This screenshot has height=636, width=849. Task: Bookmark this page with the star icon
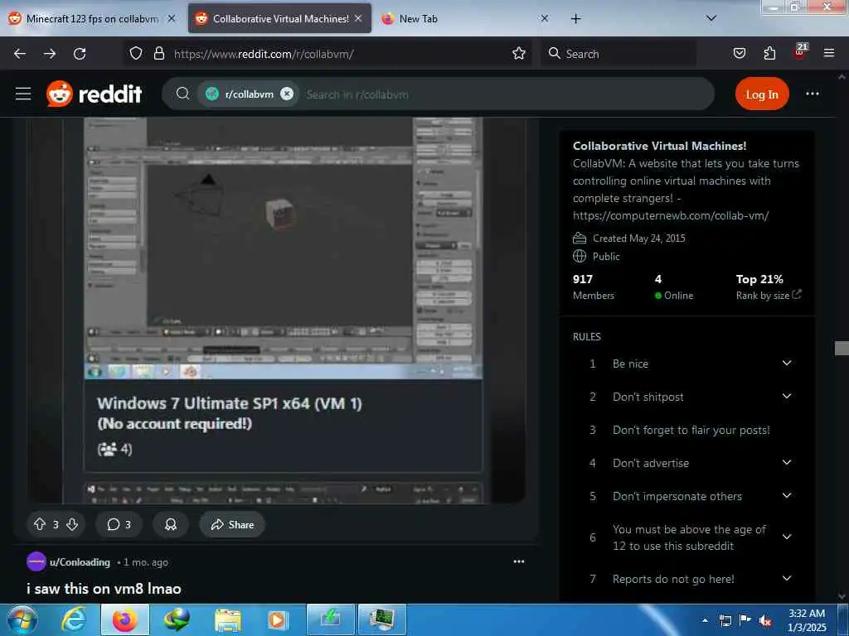coord(519,54)
